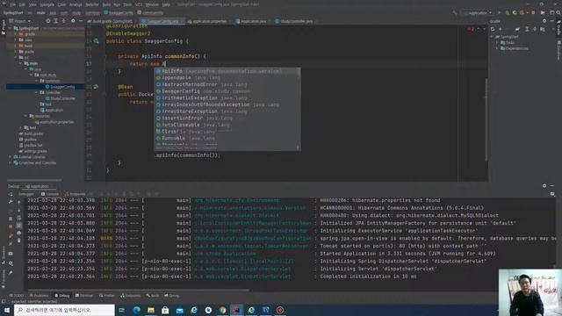Print console output printer icon

tap(19, 233)
